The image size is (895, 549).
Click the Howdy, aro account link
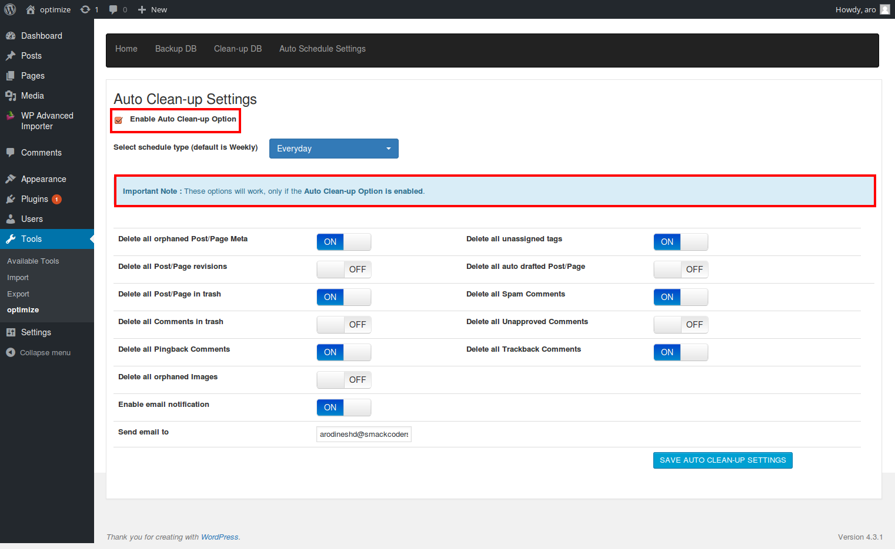point(856,9)
